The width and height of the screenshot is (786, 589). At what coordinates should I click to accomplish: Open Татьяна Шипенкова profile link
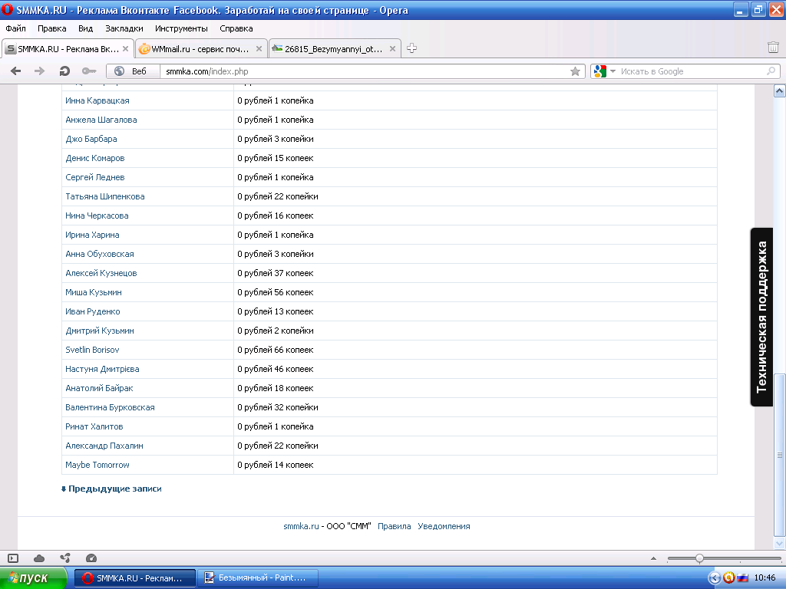tap(104, 196)
